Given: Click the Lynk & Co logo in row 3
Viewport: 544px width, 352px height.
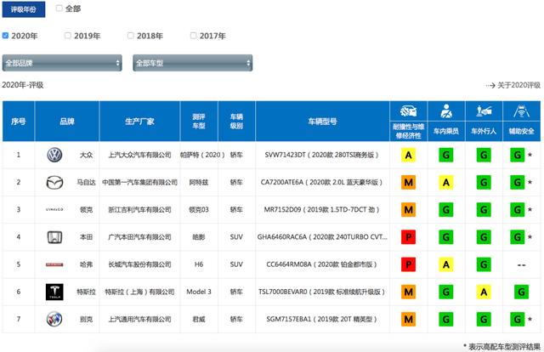Looking at the screenshot, I should point(54,209).
